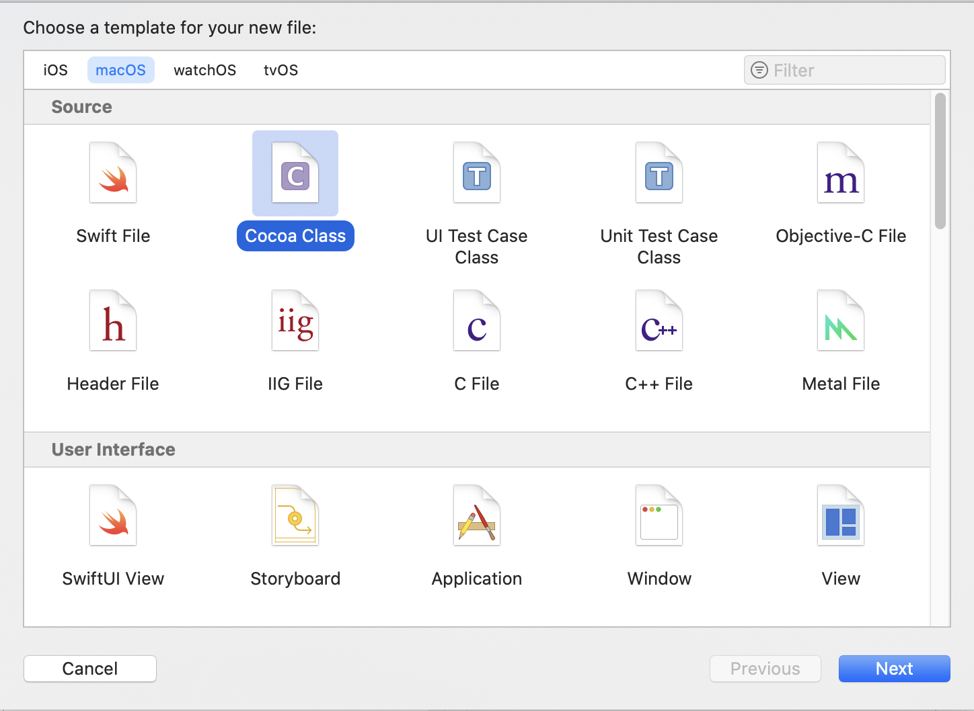Select the Swift File template icon

coord(113,173)
